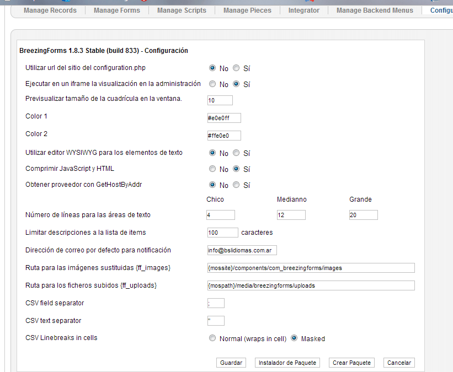The width and height of the screenshot is (453, 372).
Task: Click 'Previsualizar tamaño de la cuadrícula' label
Action: (104, 99)
